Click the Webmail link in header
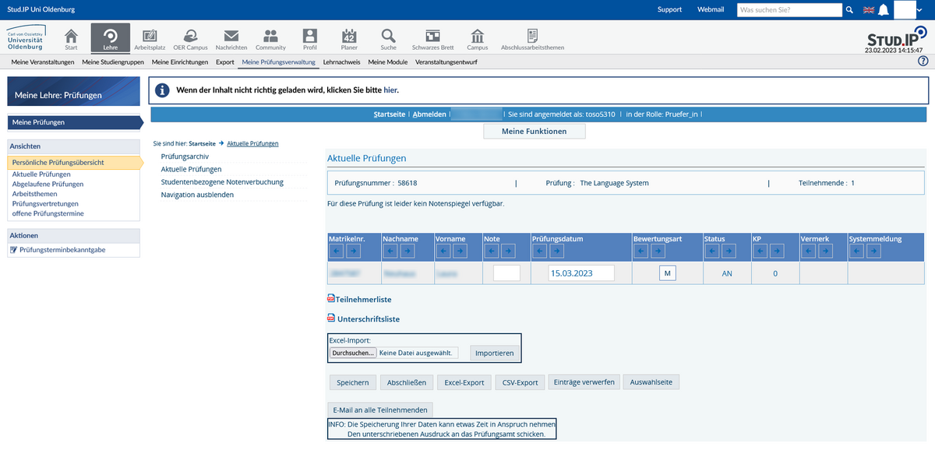 pyautogui.click(x=710, y=10)
